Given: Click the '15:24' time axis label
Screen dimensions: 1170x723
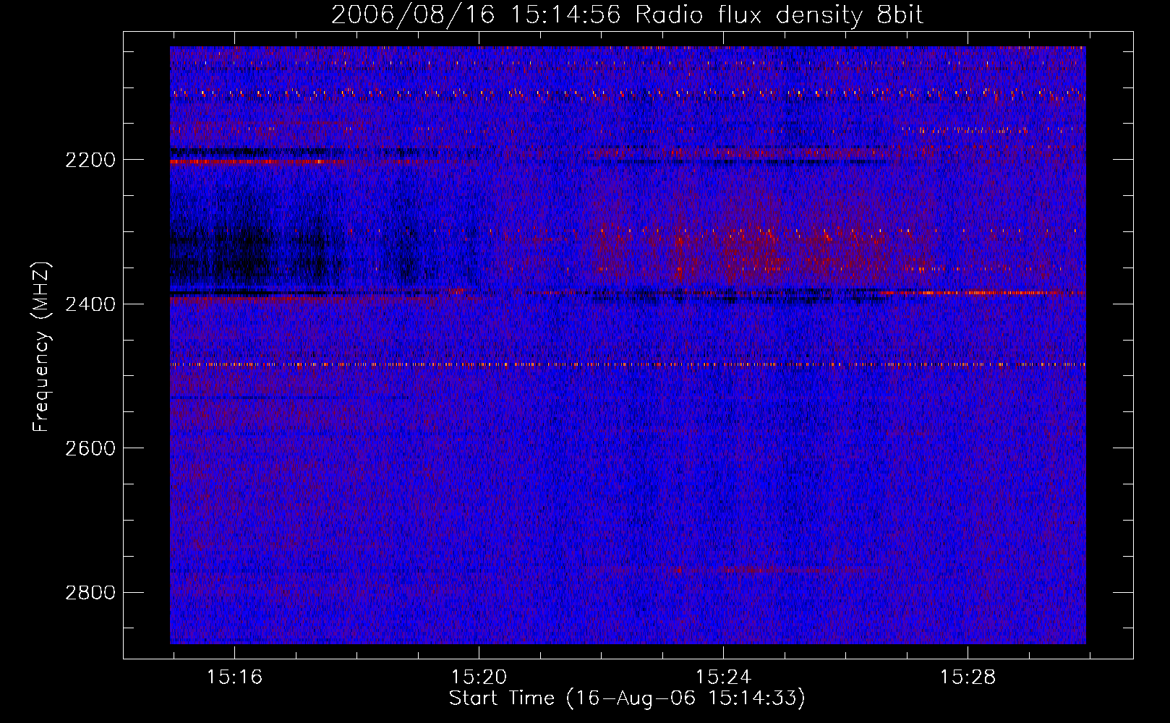Looking at the screenshot, I should coord(723,677).
